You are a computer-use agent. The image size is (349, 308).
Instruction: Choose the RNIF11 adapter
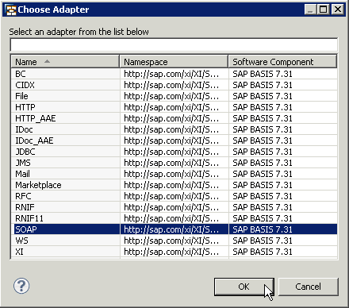[174, 218]
